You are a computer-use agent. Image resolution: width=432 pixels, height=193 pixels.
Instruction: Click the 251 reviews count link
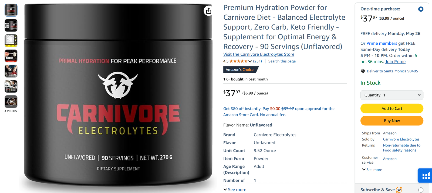[257, 61]
